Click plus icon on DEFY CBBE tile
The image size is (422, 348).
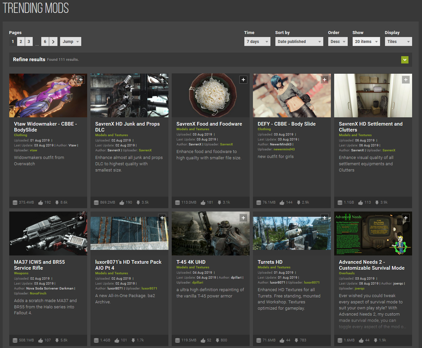click(325, 80)
